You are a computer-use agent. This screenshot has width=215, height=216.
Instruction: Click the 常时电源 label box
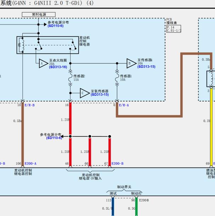(39, 15)
